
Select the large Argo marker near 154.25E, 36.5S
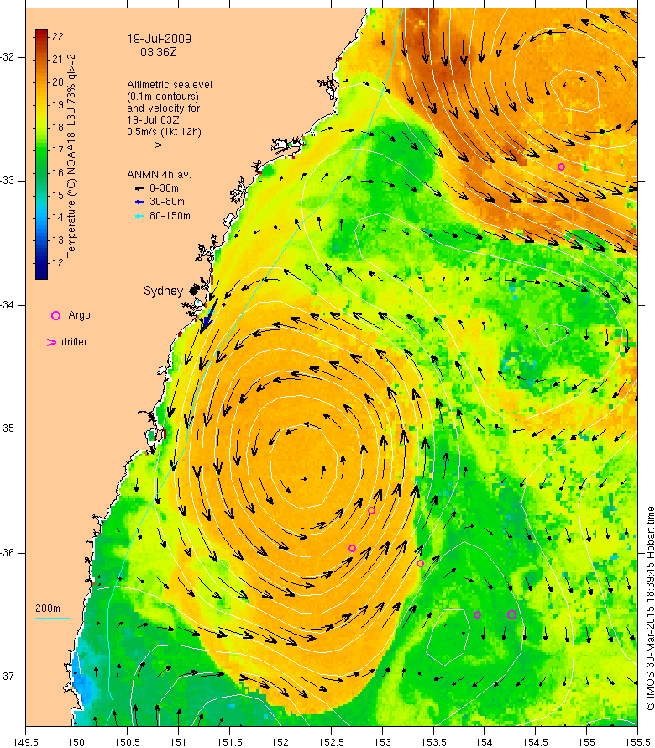tap(511, 615)
